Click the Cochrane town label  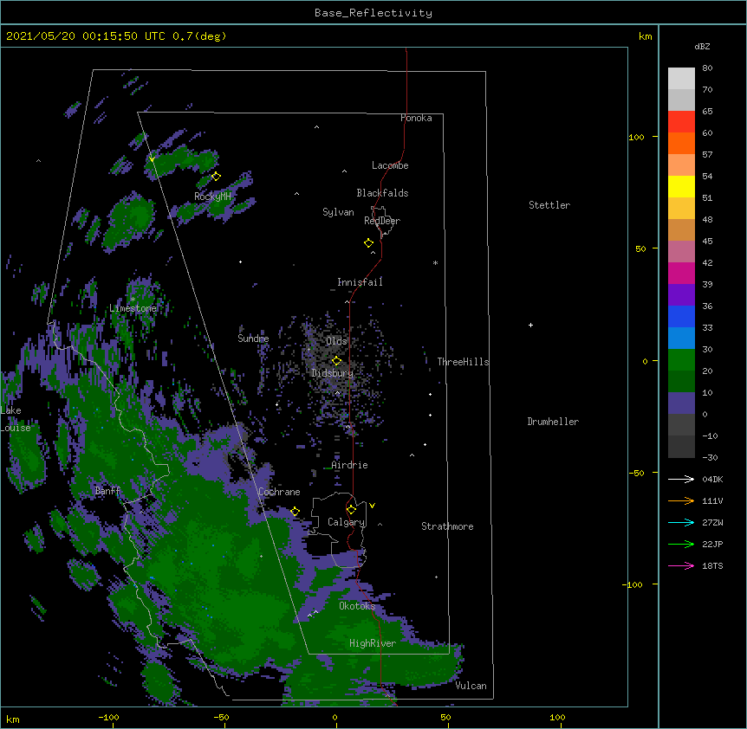(280, 492)
